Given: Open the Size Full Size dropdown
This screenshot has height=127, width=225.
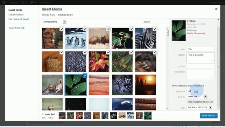Looking at the screenshot, I should pyautogui.click(x=199, y=108).
